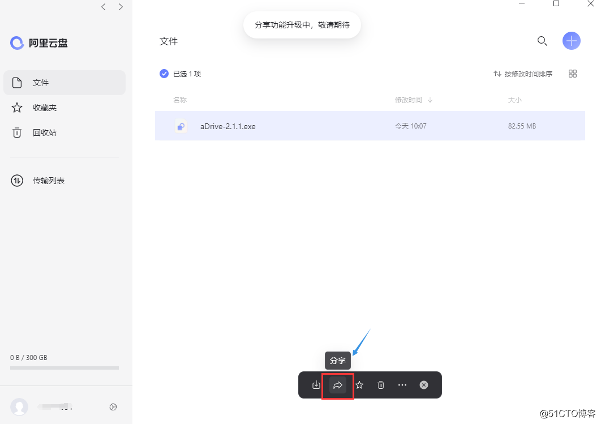Screen dimensions: 601x424
Task: Open sort by modified time dropdown
Action: coord(523,74)
